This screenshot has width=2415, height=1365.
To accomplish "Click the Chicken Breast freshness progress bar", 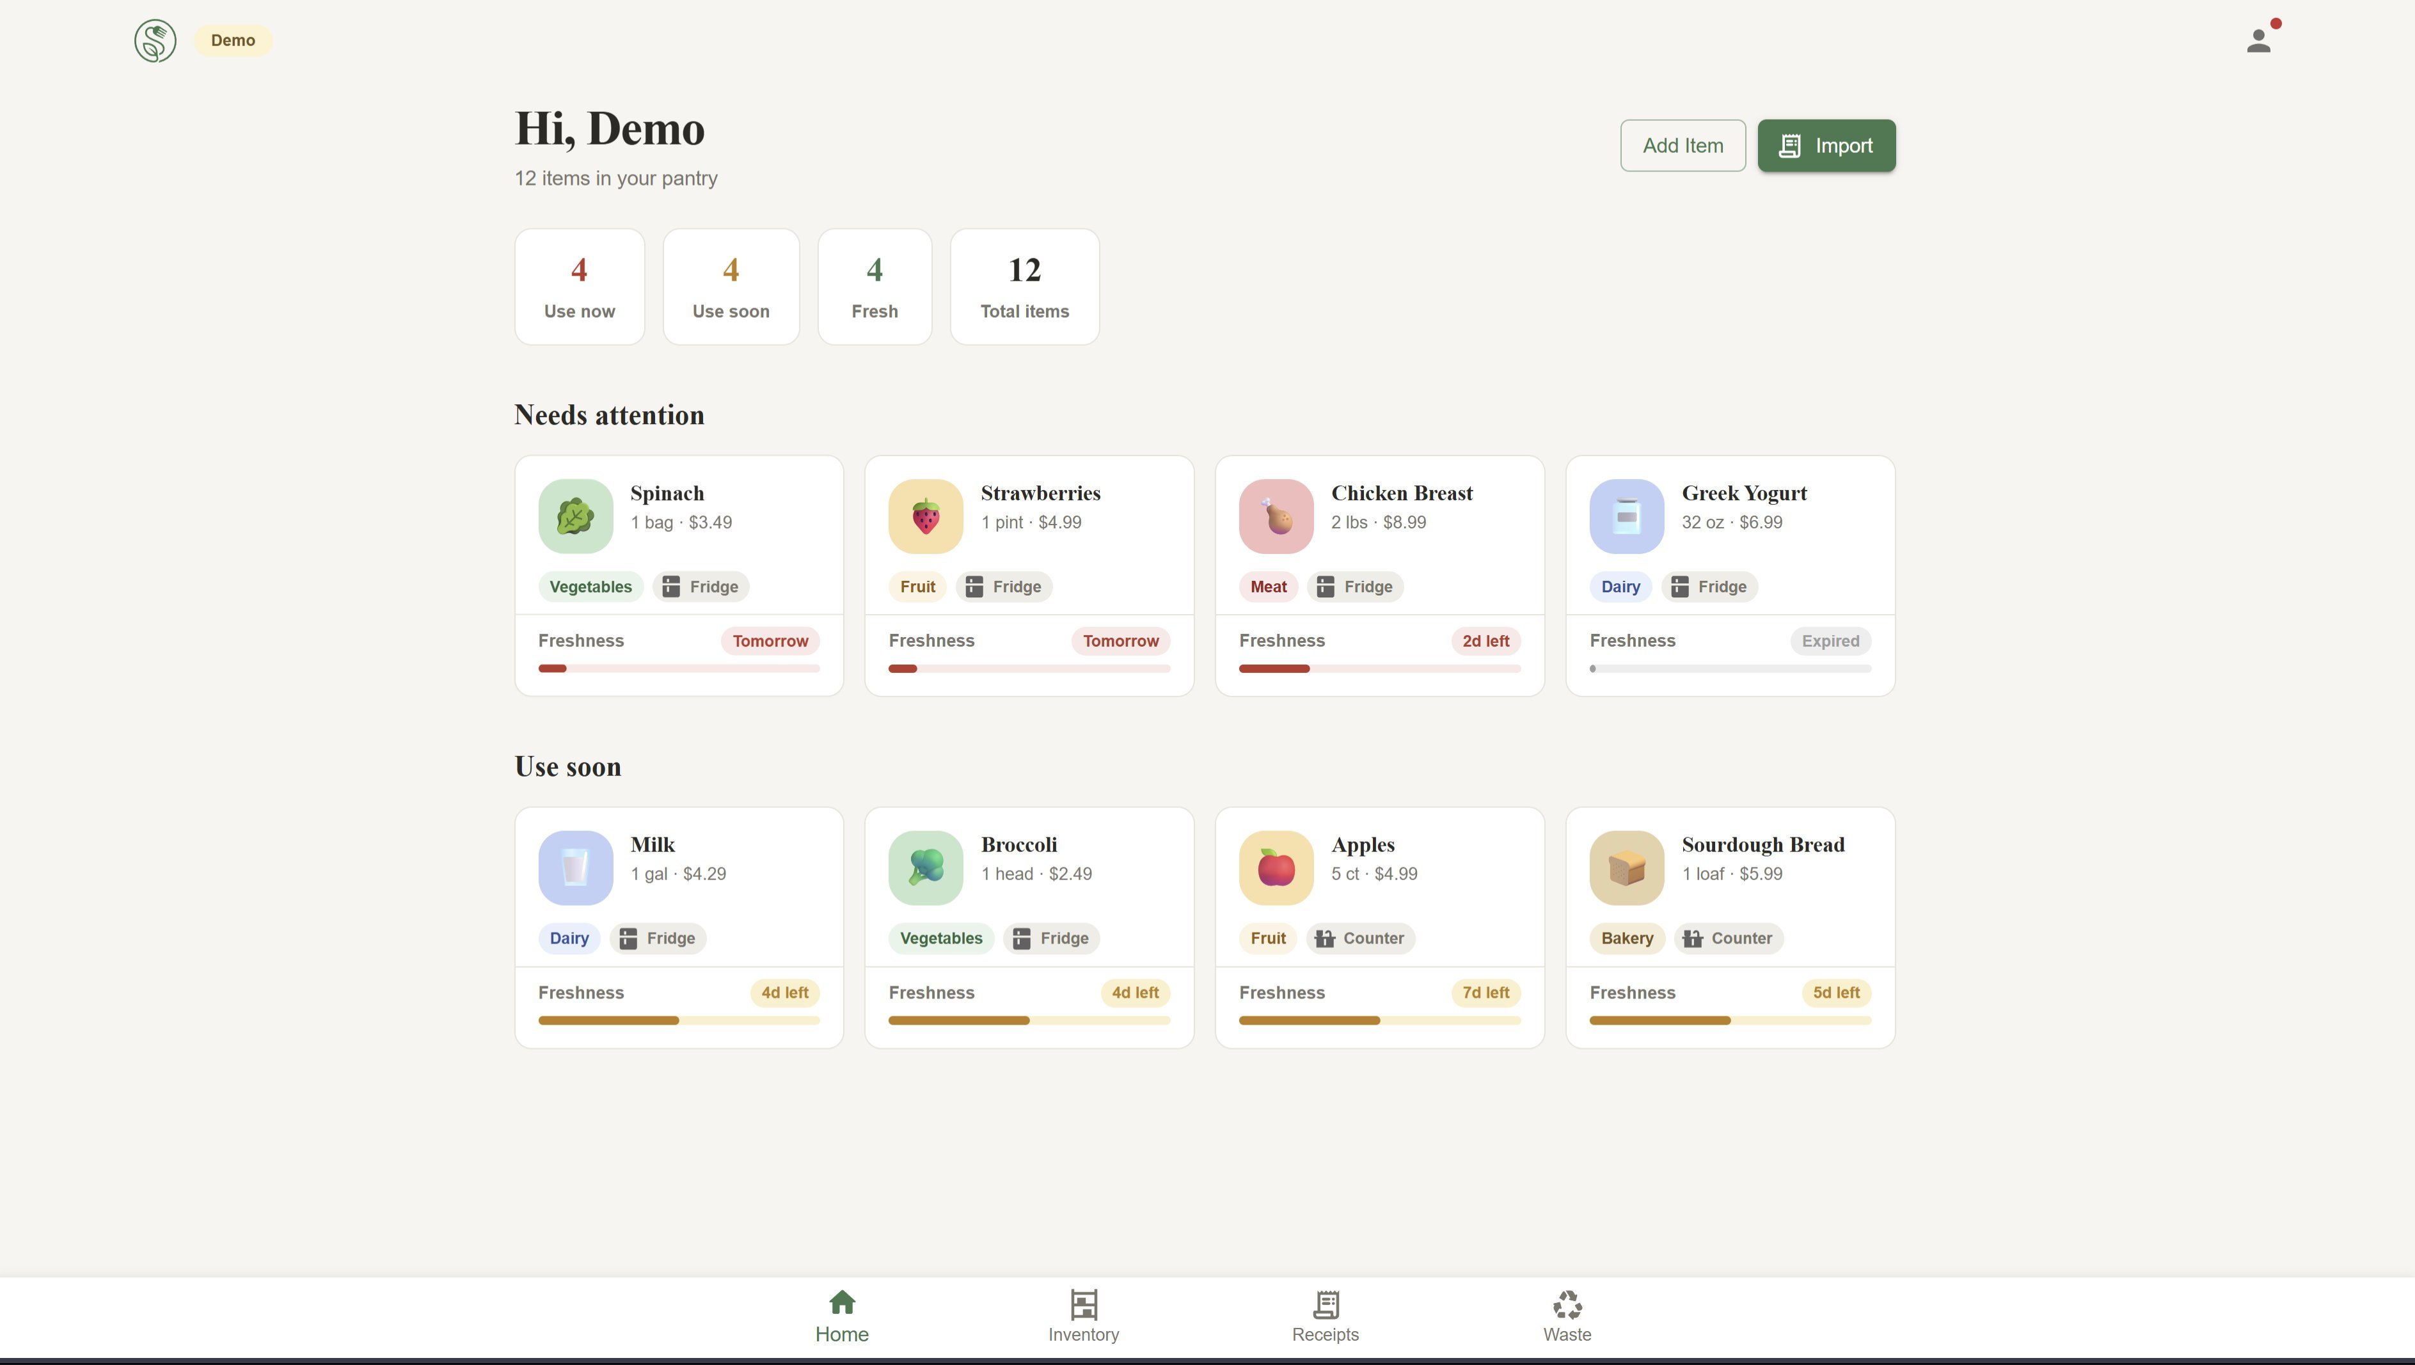I will pos(1380,668).
